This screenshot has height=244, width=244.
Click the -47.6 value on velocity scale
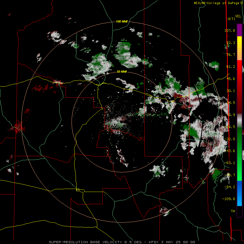(230, 151)
